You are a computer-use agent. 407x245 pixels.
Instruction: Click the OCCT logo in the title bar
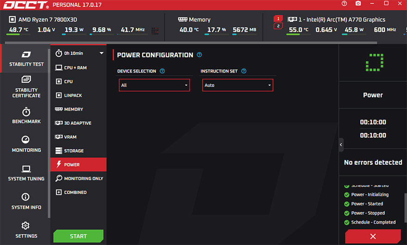26,5
